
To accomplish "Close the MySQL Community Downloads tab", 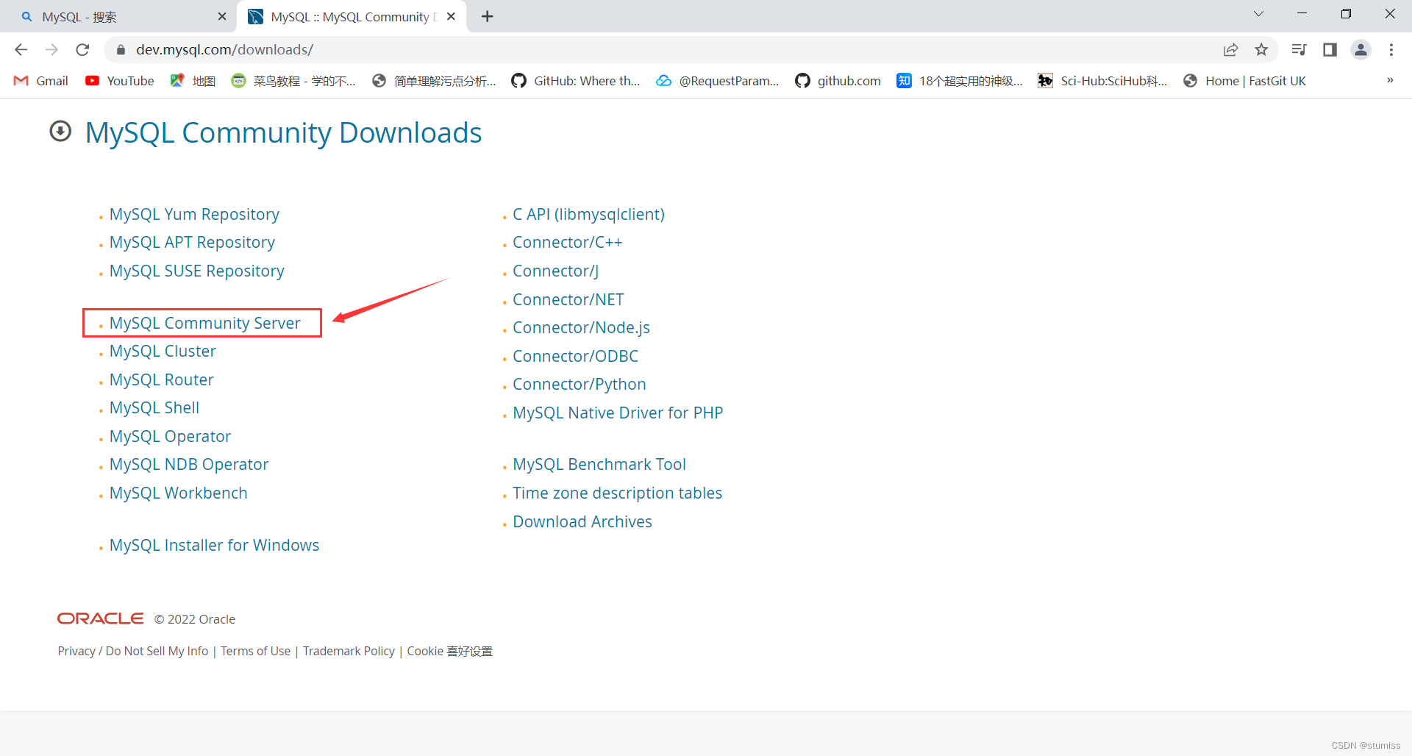I will point(451,16).
